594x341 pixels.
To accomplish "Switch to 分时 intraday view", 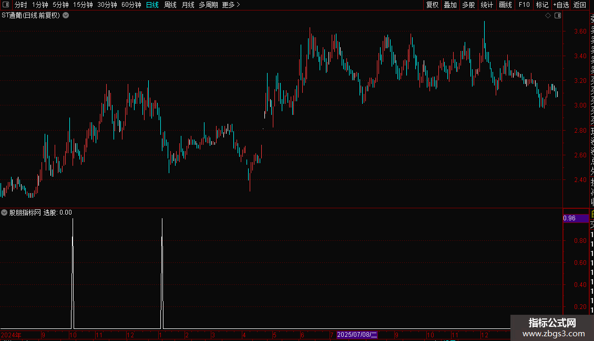I will click(x=21, y=5).
